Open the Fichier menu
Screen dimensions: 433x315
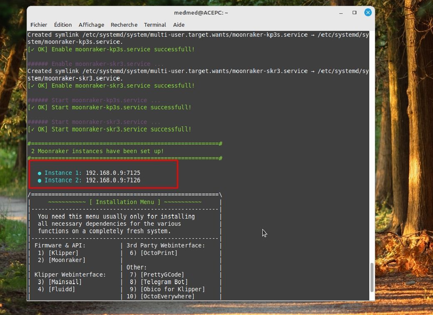[39, 25]
